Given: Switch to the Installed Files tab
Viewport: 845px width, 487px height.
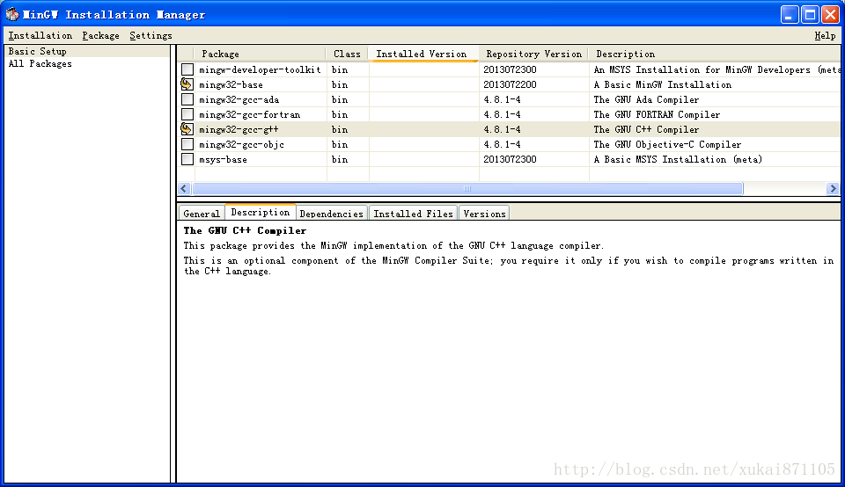Looking at the screenshot, I should click(x=414, y=214).
